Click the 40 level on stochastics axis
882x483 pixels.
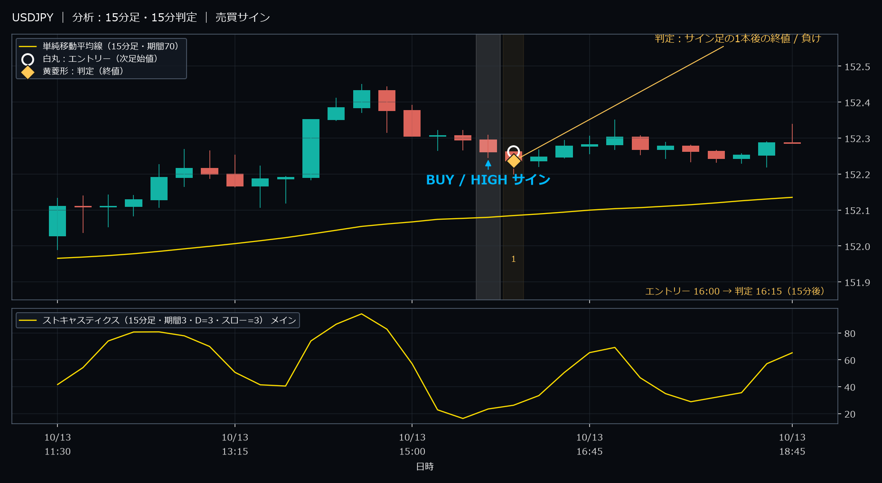(850, 387)
